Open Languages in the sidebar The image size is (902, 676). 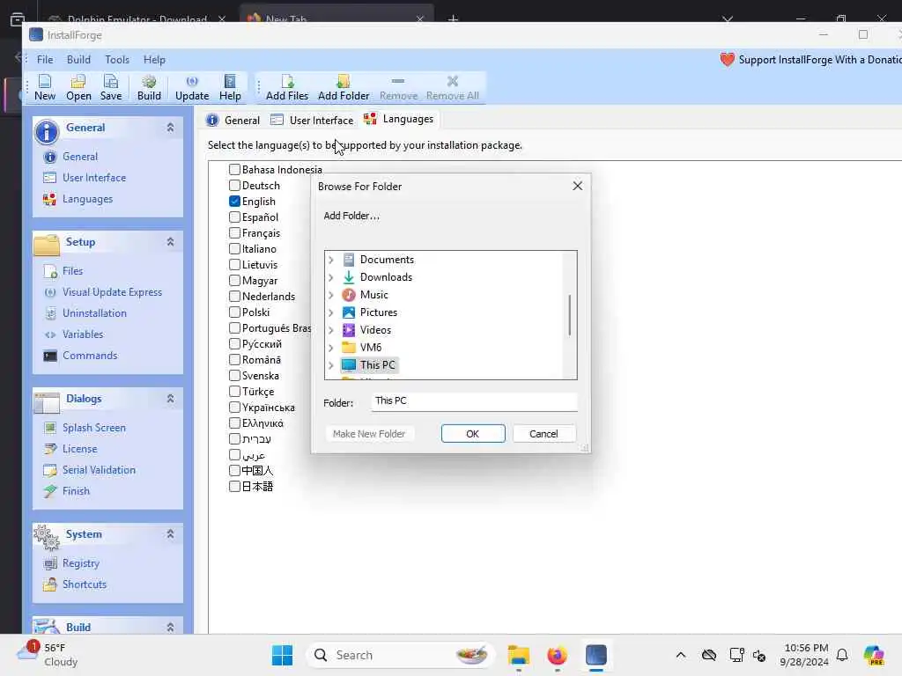[x=87, y=199]
